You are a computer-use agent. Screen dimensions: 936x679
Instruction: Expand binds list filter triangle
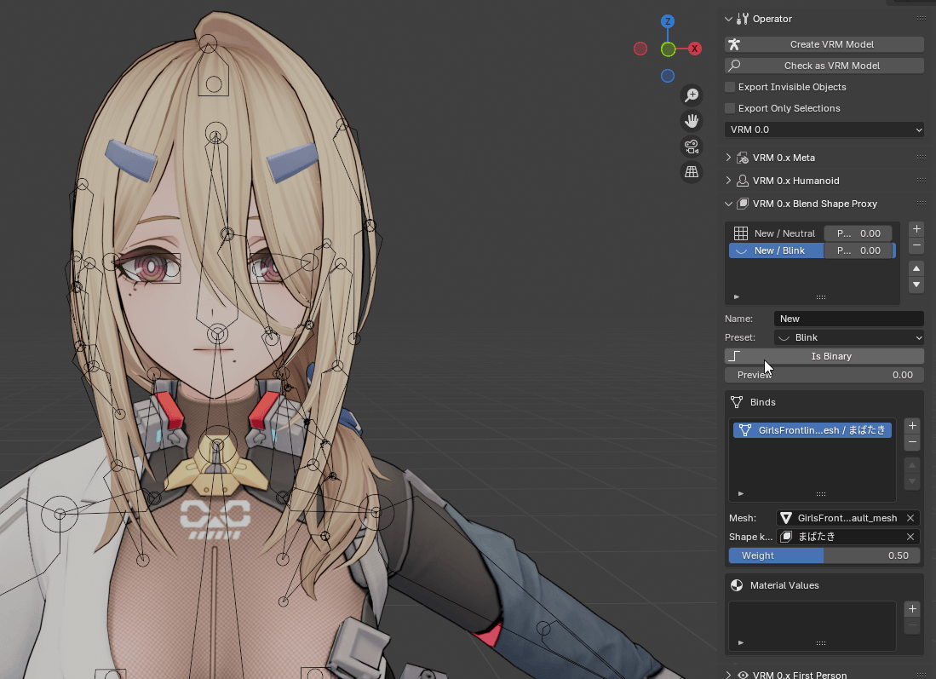[x=741, y=493]
